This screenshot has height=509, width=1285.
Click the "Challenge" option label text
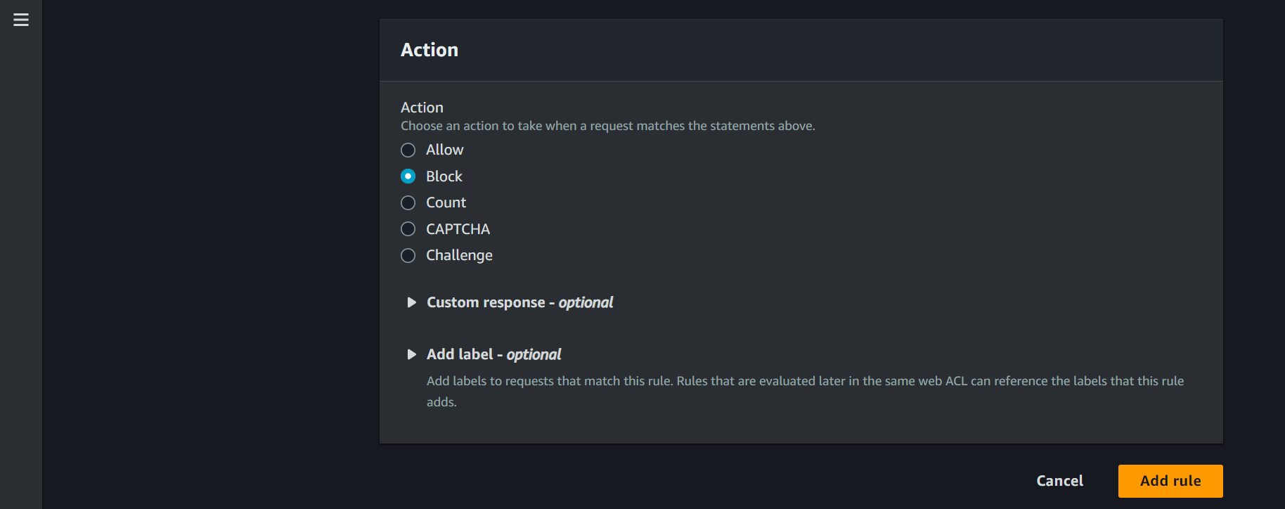[459, 255]
